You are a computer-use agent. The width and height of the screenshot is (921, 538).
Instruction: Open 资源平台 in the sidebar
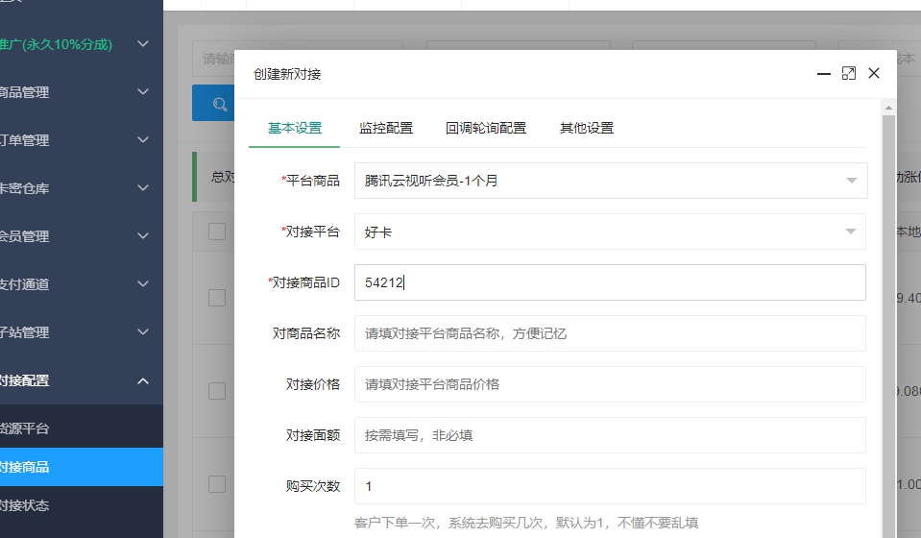(x=82, y=428)
